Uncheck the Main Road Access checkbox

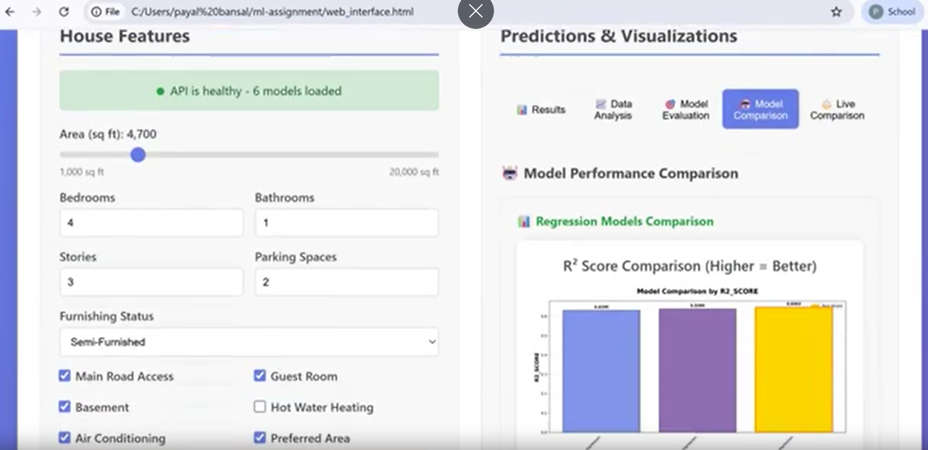65,376
